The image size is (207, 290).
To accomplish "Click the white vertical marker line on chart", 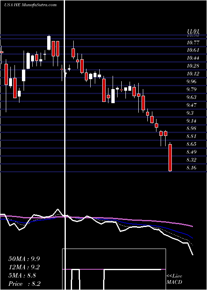I will [x=65, y=144].
